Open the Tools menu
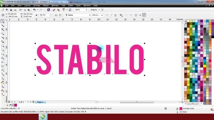This screenshot has width=214, height=120. (x=78, y=6)
